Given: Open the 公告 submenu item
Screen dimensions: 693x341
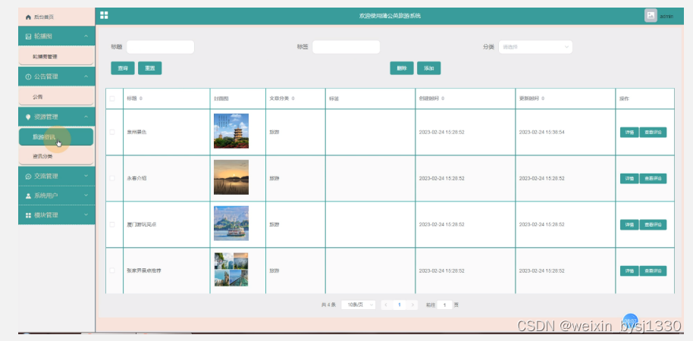Looking at the screenshot, I should tap(56, 97).
